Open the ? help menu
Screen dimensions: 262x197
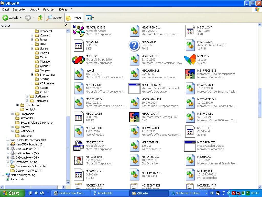(x=72, y=9)
